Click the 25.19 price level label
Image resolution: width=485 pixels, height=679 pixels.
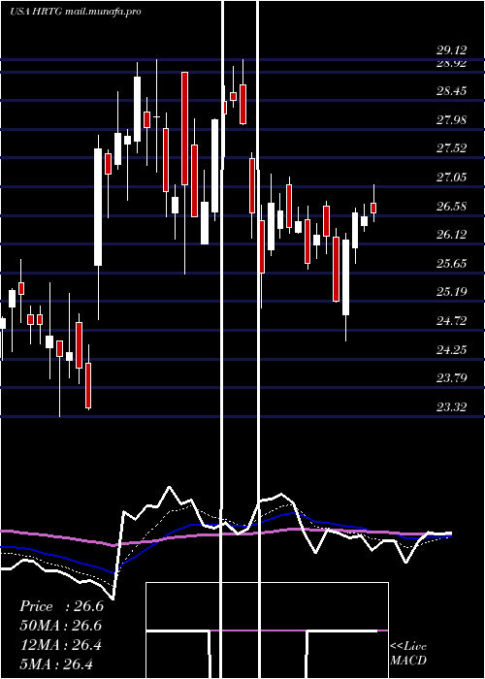click(x=451, y=291)
